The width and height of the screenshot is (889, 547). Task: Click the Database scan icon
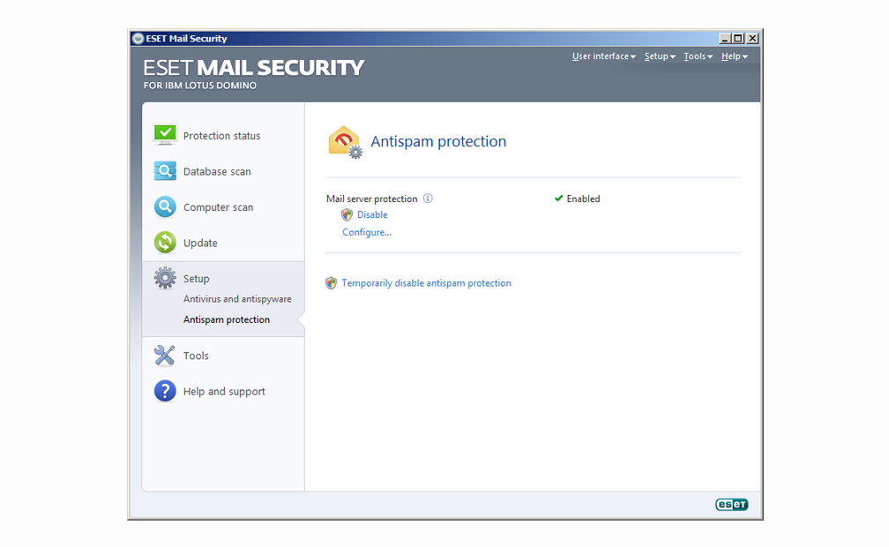tap(165, 171)
